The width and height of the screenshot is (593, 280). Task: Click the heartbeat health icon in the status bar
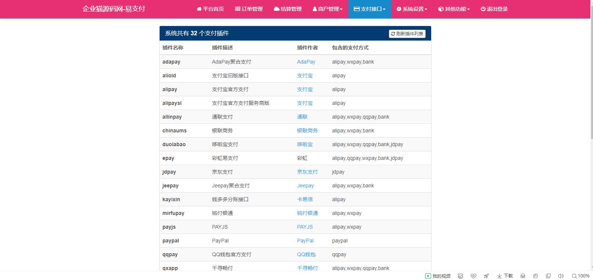coord(473,276)
